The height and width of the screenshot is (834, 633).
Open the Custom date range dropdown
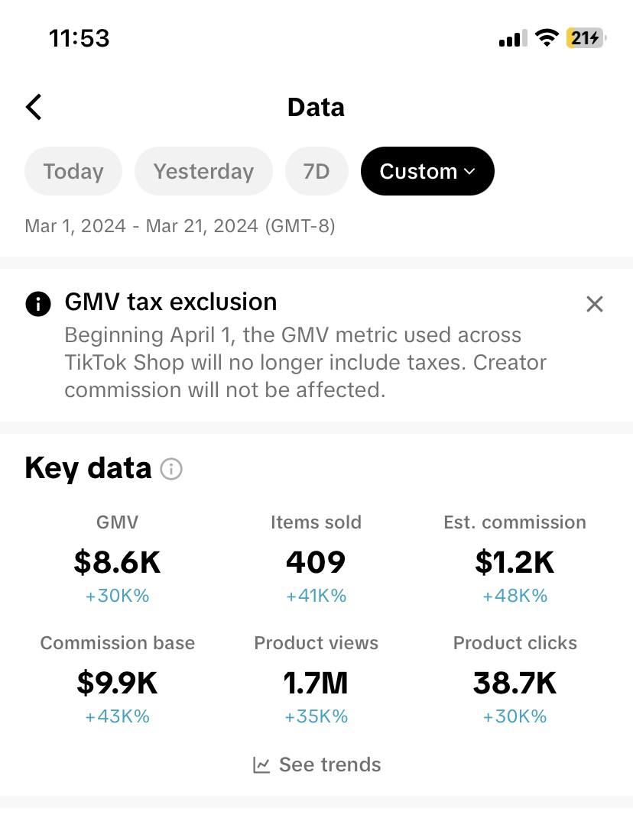(x=427, y=171)
